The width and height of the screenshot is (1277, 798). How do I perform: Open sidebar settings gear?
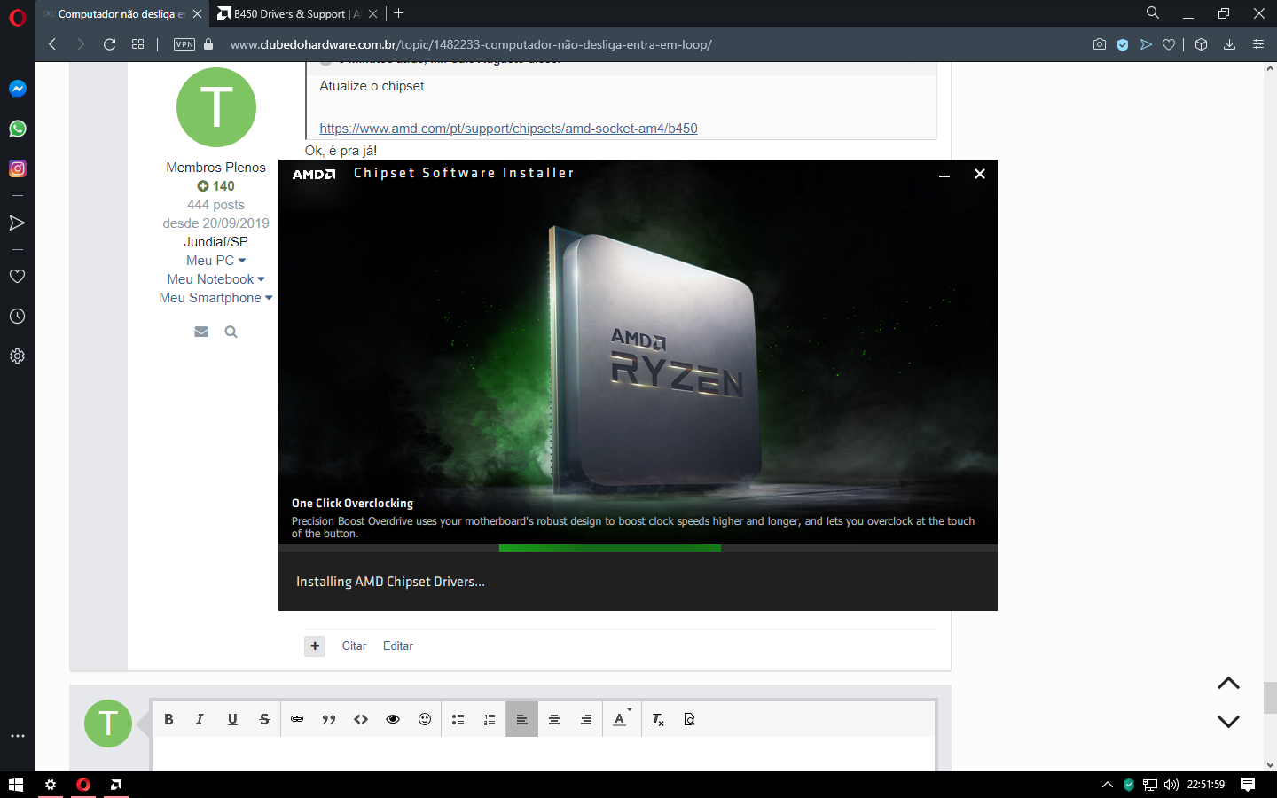pyautogui.click(x=17, y=356)
